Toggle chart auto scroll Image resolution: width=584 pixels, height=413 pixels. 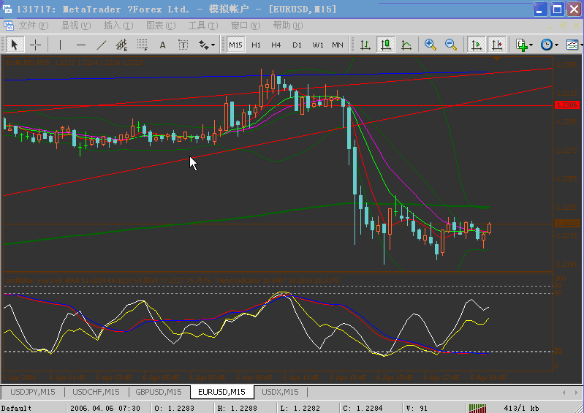coord(477,45)
